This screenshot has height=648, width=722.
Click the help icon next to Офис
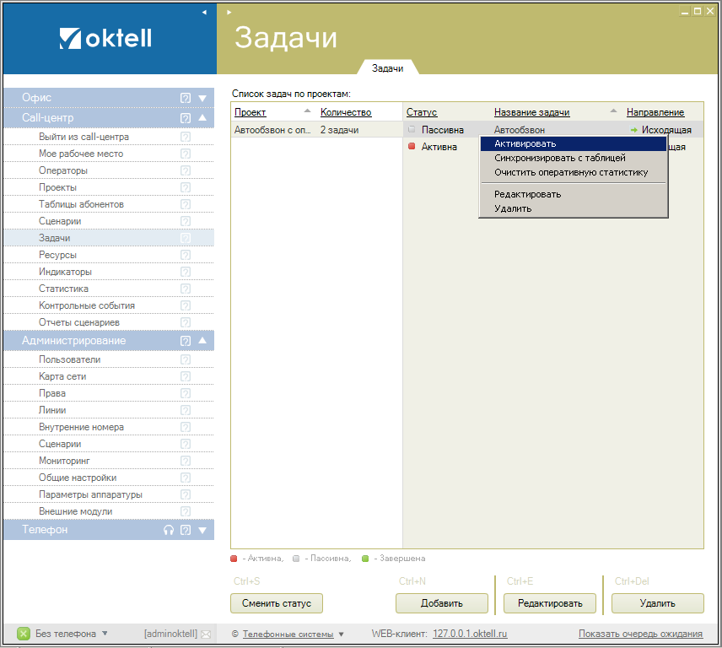click(186, 98)
